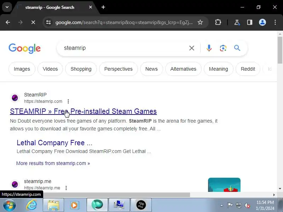Image resolution: width=283 pixels, height=212 pixels.
Task: Open the Chrome profile avatar
Action: click(262, 22)
